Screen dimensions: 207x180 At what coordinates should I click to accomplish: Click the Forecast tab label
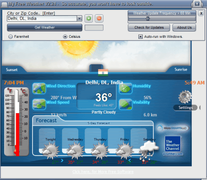[x=46, y=120]
